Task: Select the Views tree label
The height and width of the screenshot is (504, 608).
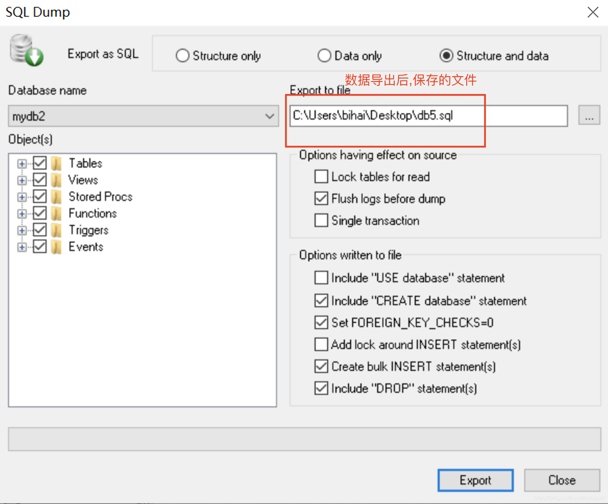Action: pos(83,180)
